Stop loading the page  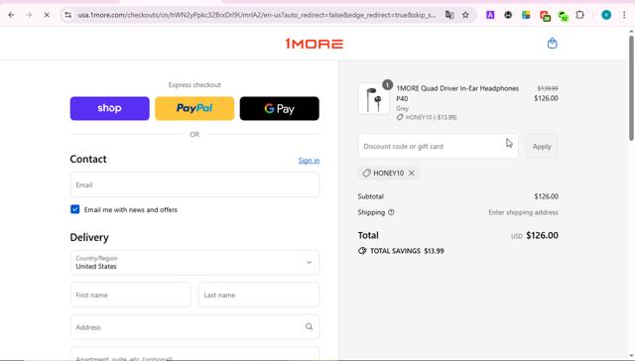click(47, 15)
